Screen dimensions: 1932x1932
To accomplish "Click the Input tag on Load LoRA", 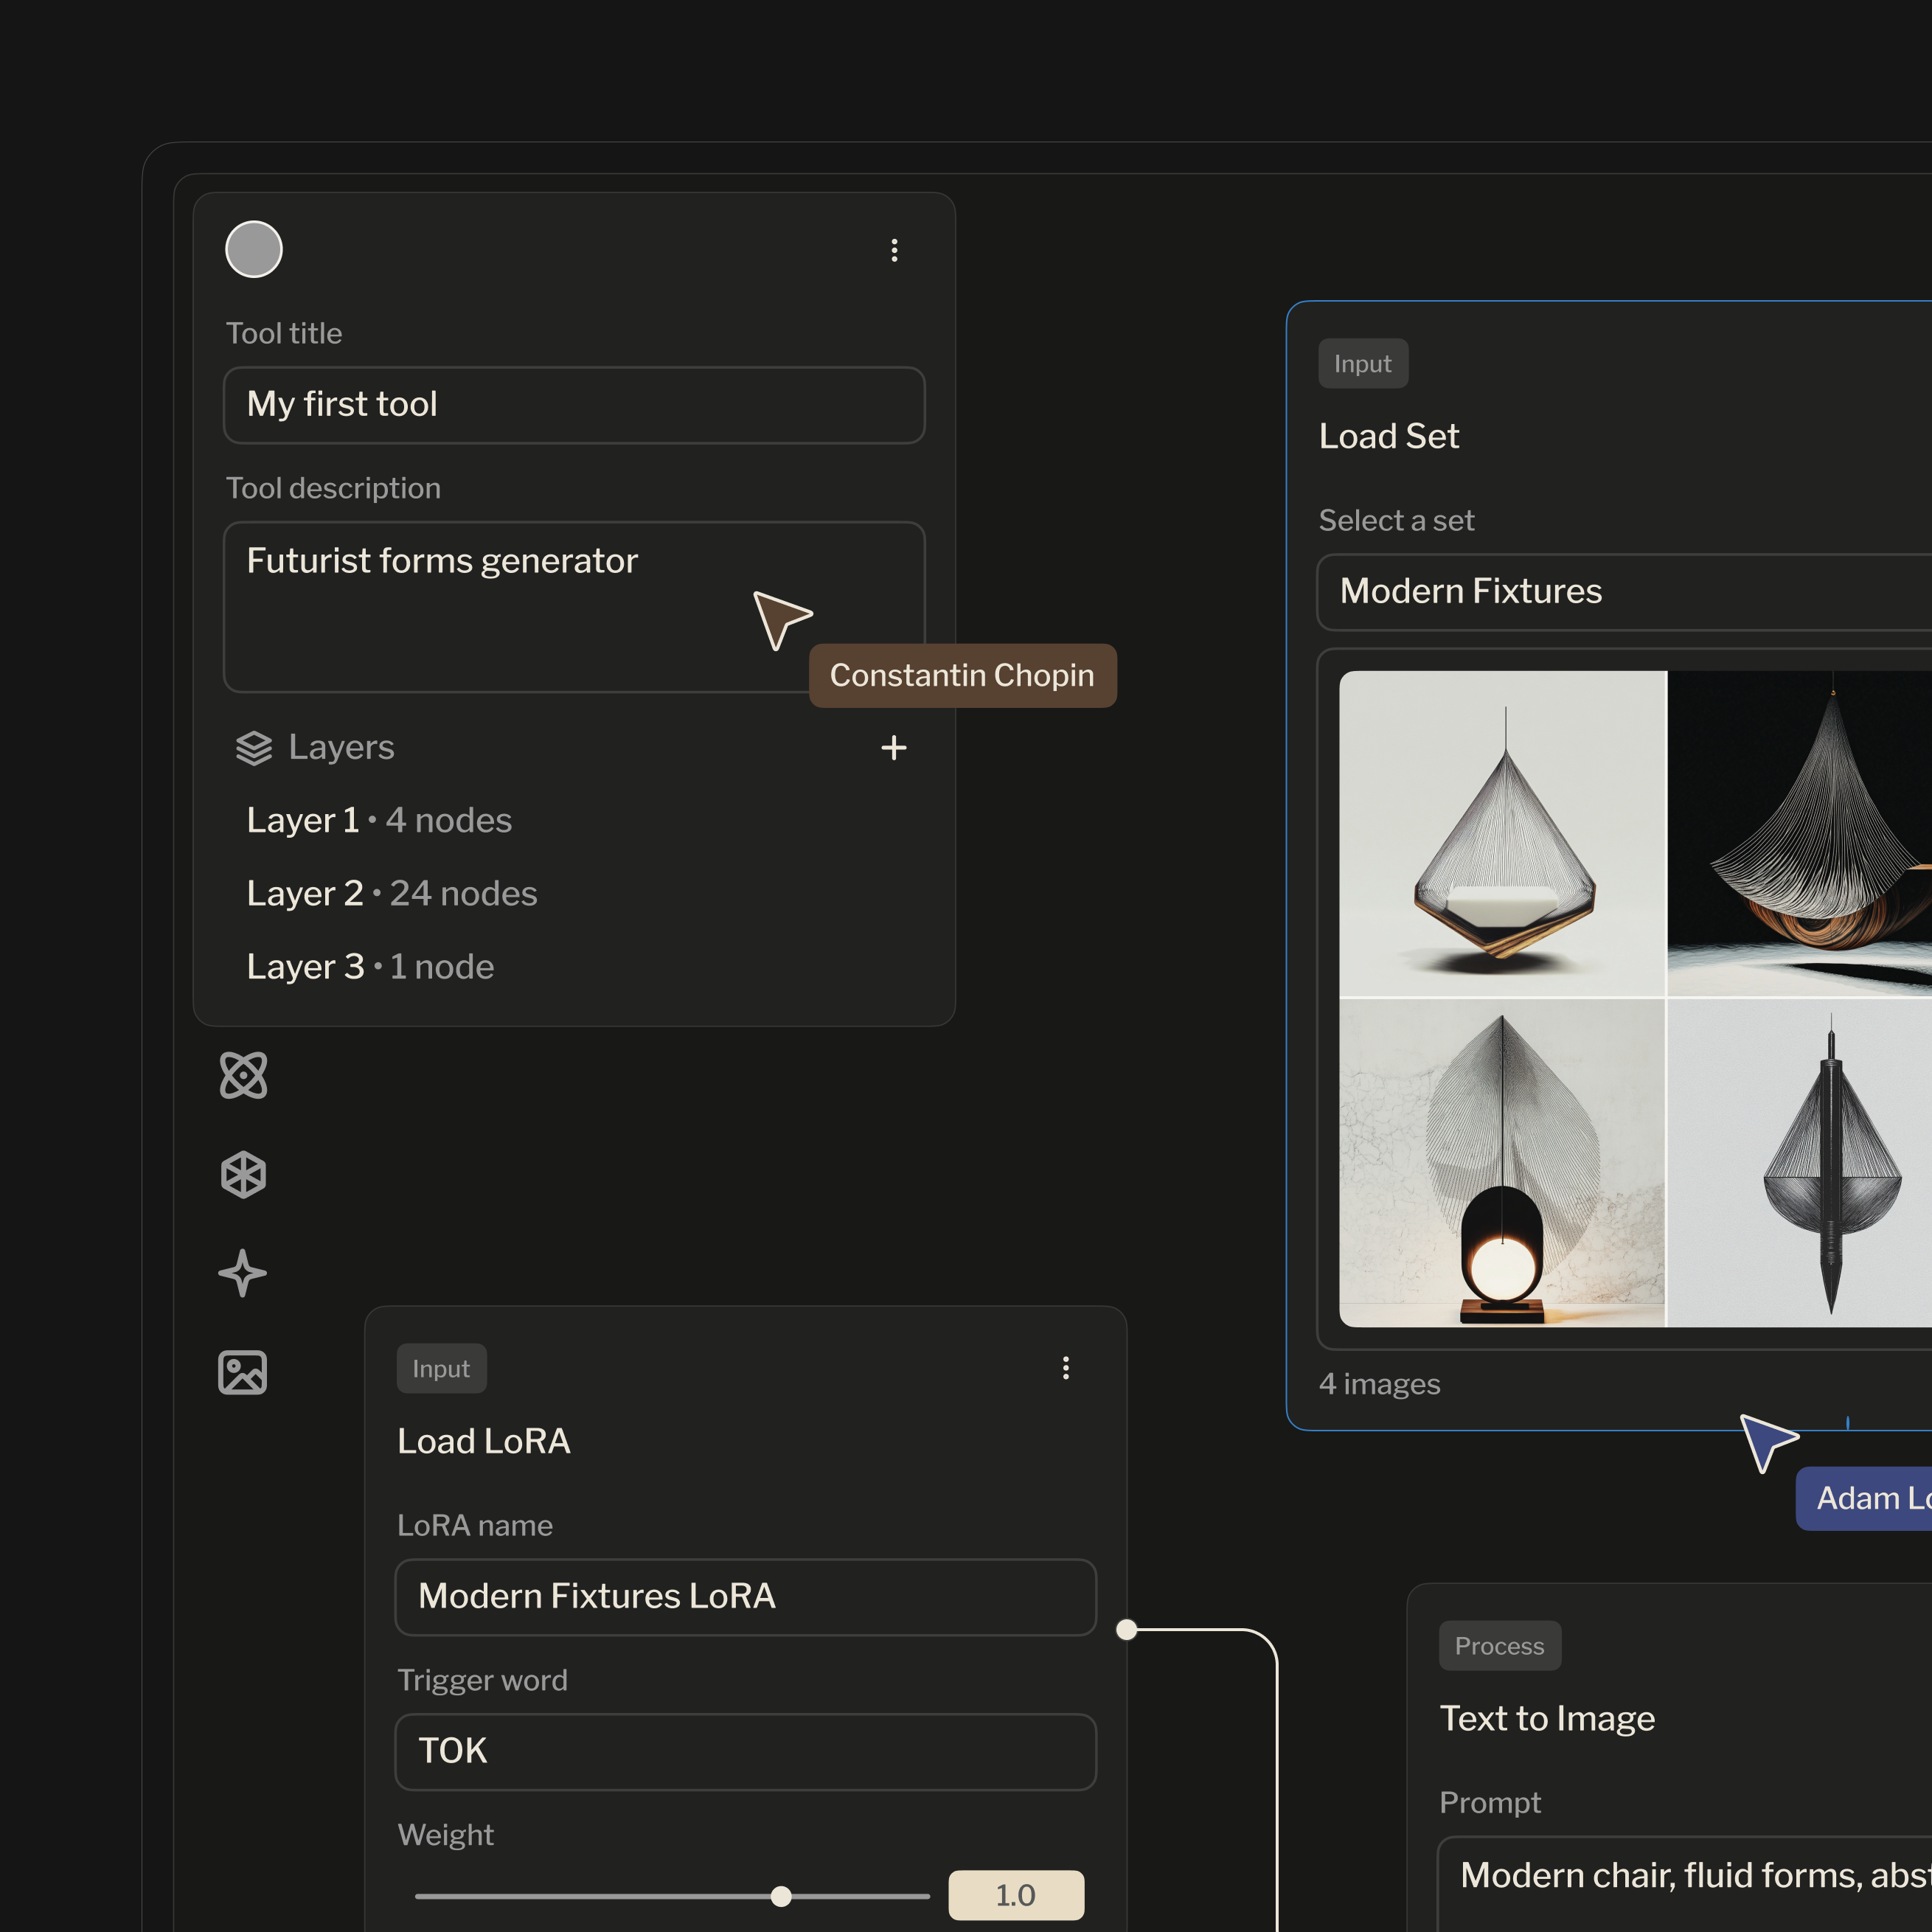I will point(441,1369).
